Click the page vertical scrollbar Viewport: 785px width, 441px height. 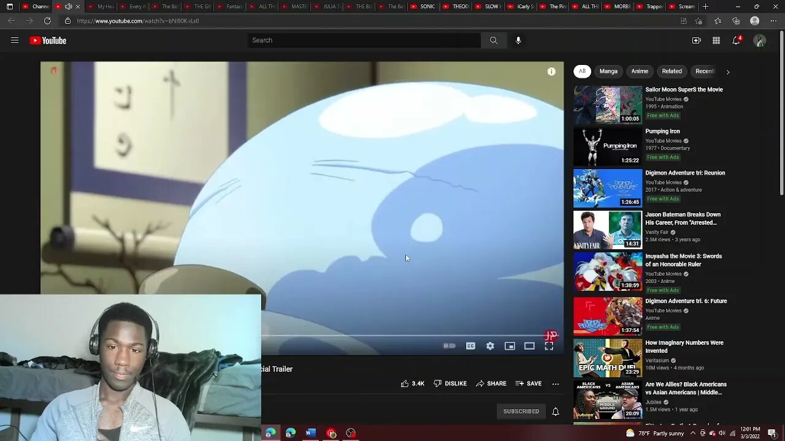click(x=781, y=114)
